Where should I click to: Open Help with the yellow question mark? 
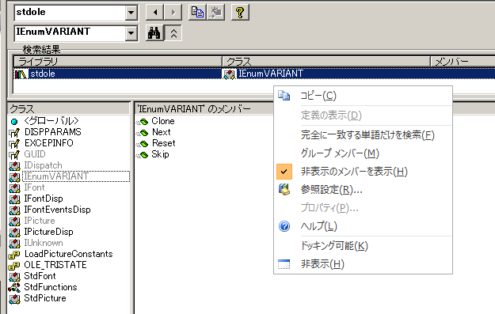(240, 13)
